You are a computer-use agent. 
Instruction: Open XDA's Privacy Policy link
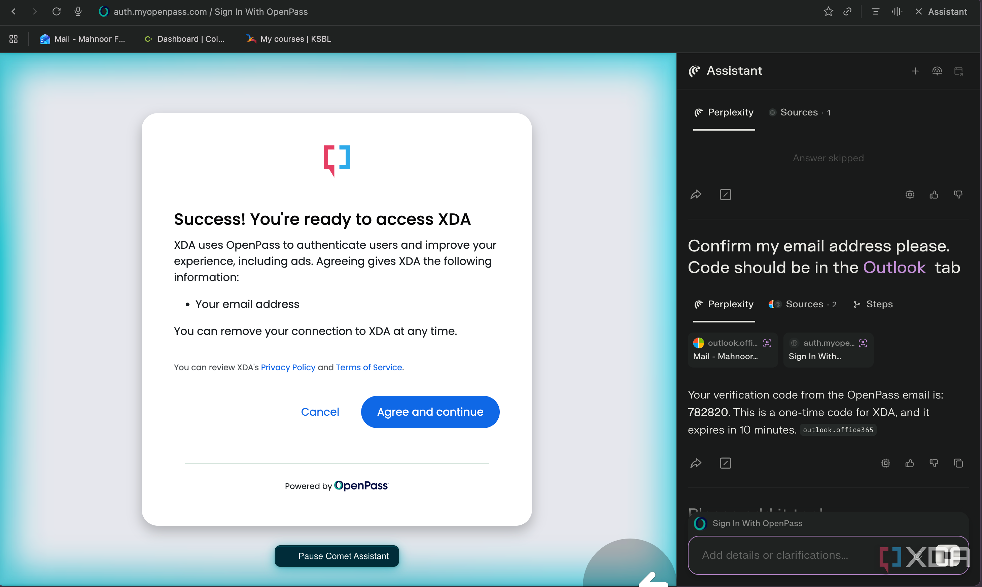click(288, 368)
